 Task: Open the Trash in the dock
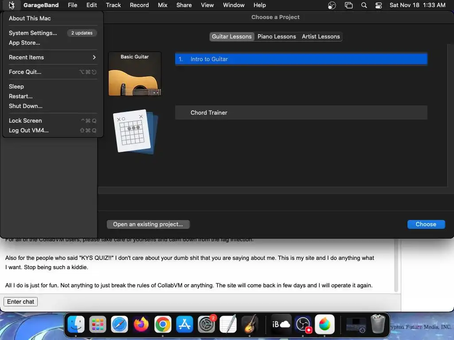[x=378, y=324]
